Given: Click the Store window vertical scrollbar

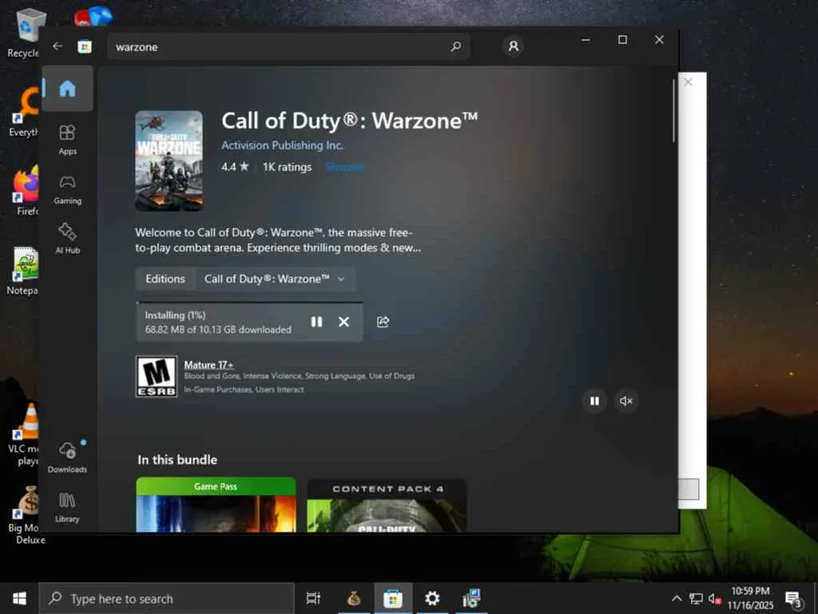Looking at the screenshot, I should pyautogui.click(x=673, y=110).
